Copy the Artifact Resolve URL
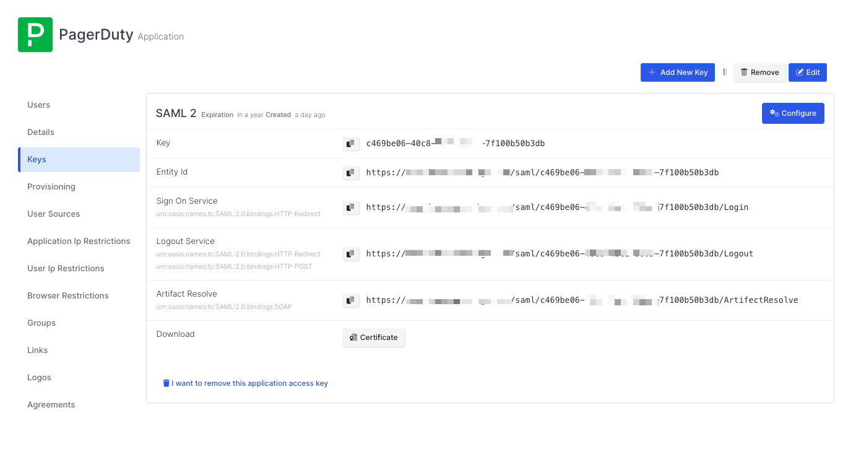Viewport: 848px width, 462px height. click(x=351, y=300)
